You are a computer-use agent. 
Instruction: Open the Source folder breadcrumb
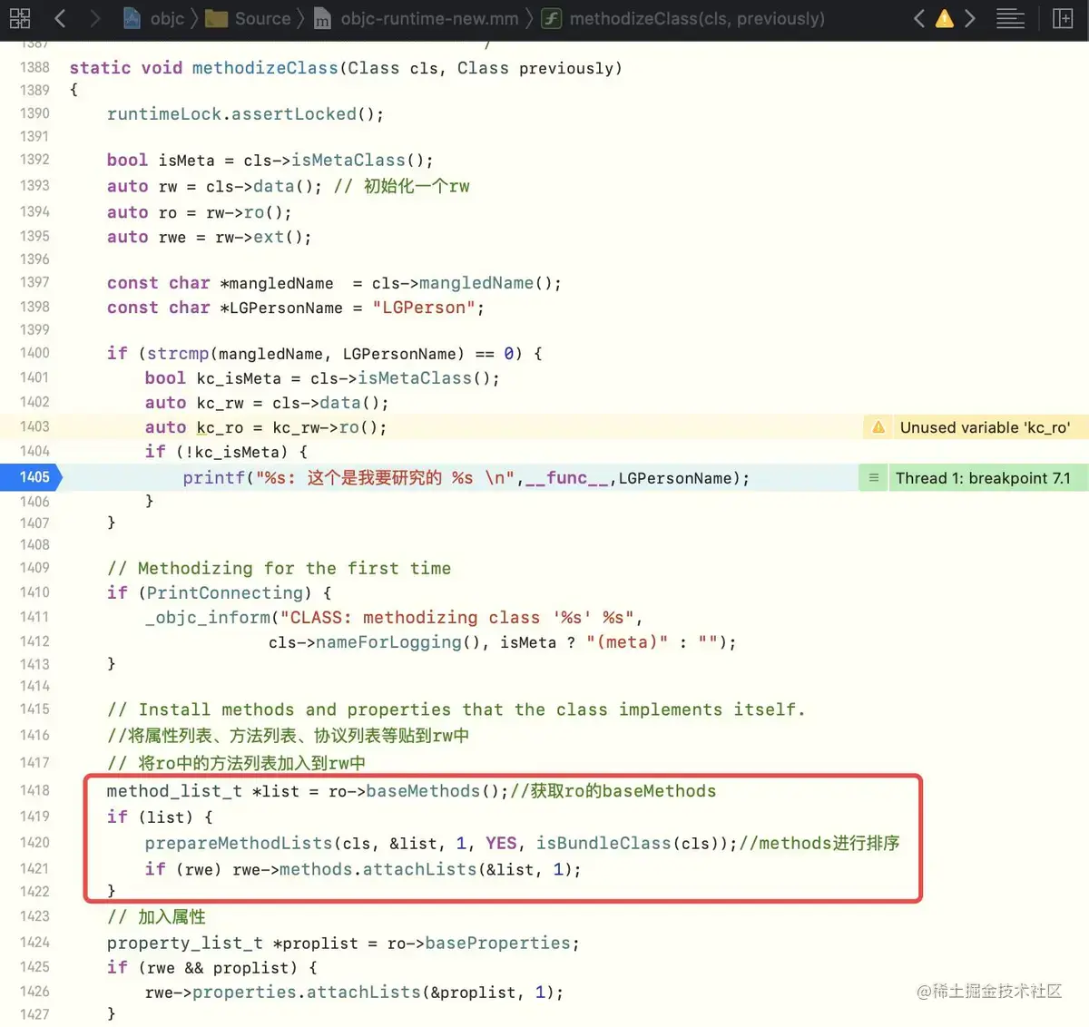249,18
